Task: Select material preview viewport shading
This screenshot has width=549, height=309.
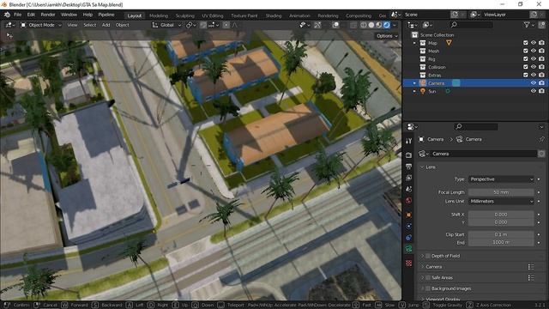Action: (379, 25)
